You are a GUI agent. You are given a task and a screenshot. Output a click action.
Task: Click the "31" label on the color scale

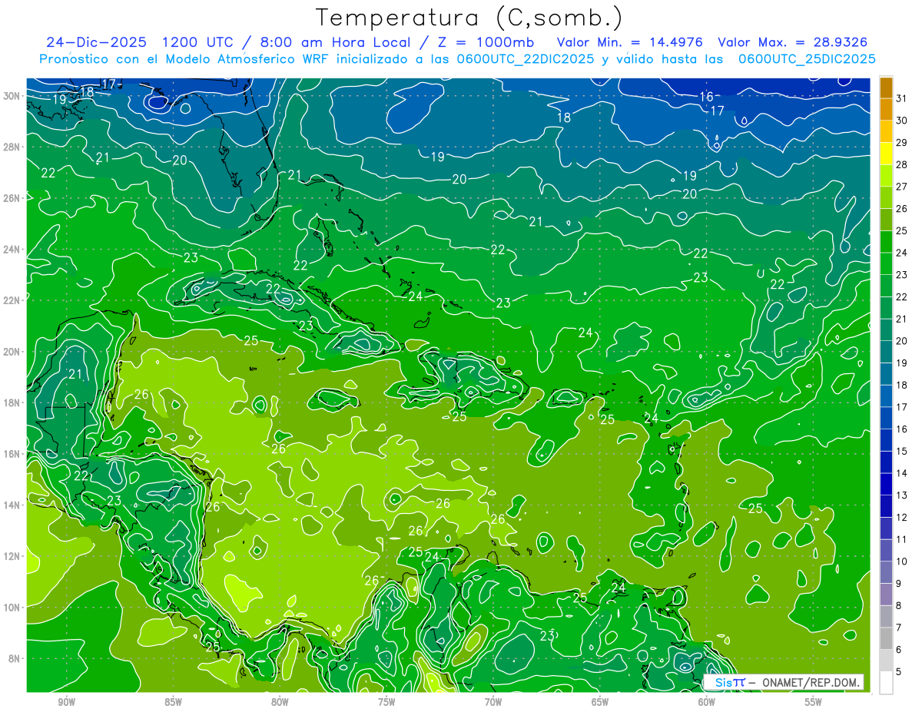902,98
